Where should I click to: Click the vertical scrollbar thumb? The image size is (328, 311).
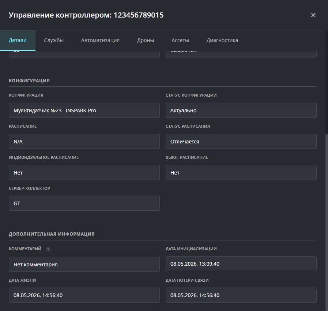coord(327,222)
